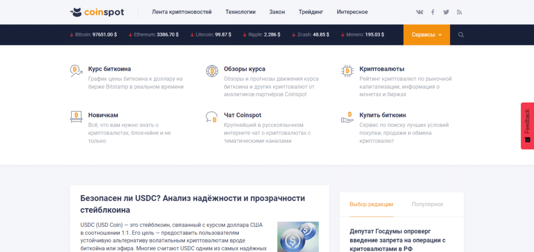This screenshot has height=252, width=534.
Task: Switch to the Популярное tab
Action: click(x=428, y=205)
